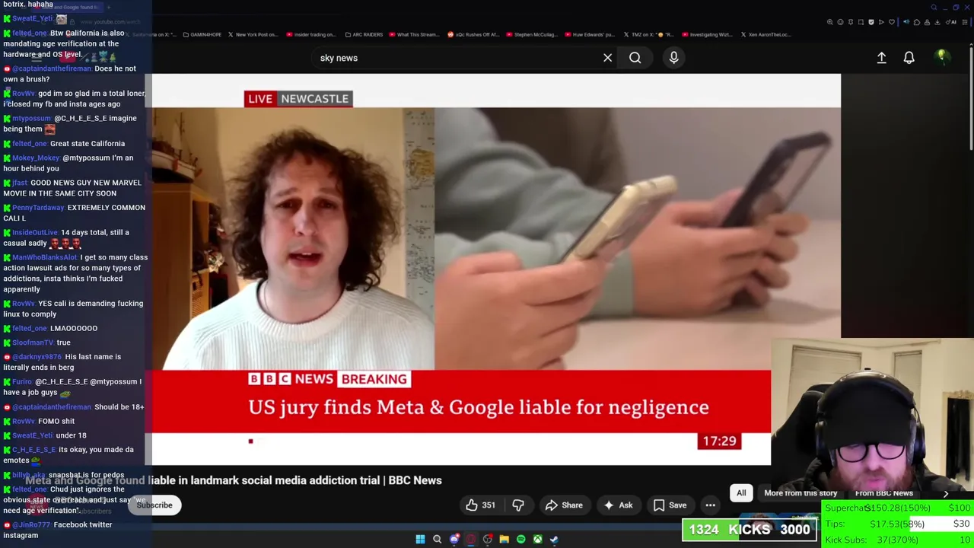Open 'GAMIN4HOPE' bookmark
Image resolution: width=974 pixels, height=548 pixels.
[202, 34]
